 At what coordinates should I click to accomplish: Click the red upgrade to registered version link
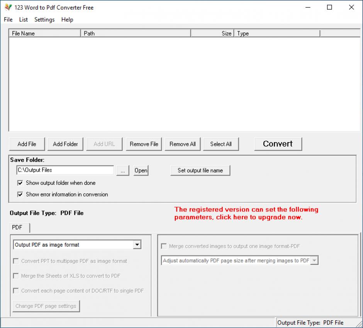click(x=246, y=213)
